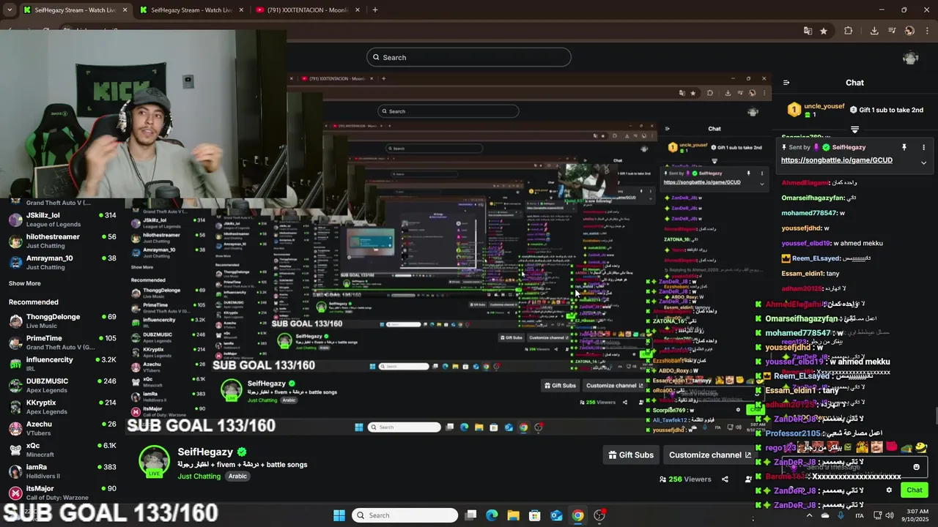The image size is (938, 527).
Task: Open a new browser tab
Action: coord(374,10)
